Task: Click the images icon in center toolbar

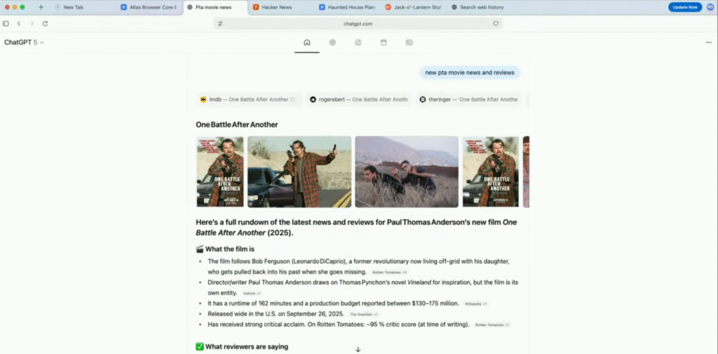Action: [358, 43]
